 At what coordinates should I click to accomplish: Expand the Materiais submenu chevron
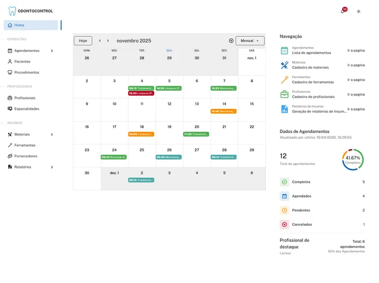[52, 134]
